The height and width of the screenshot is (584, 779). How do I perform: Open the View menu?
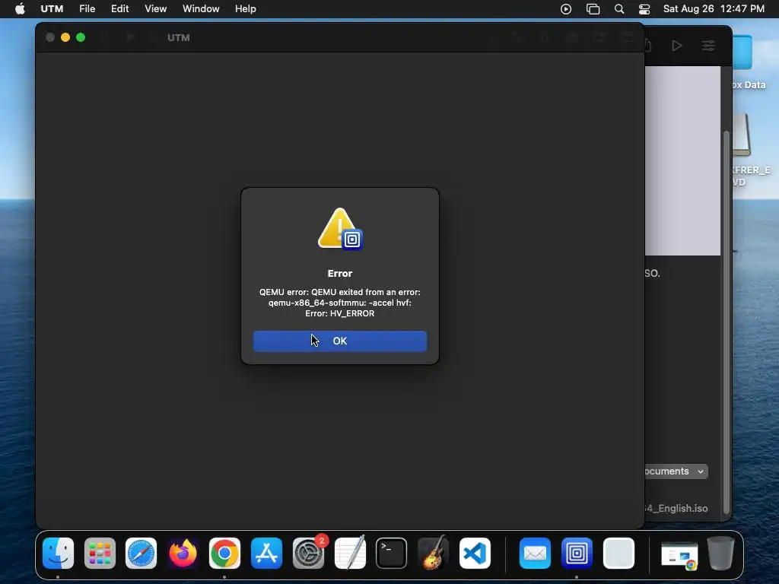click(155, 9)
